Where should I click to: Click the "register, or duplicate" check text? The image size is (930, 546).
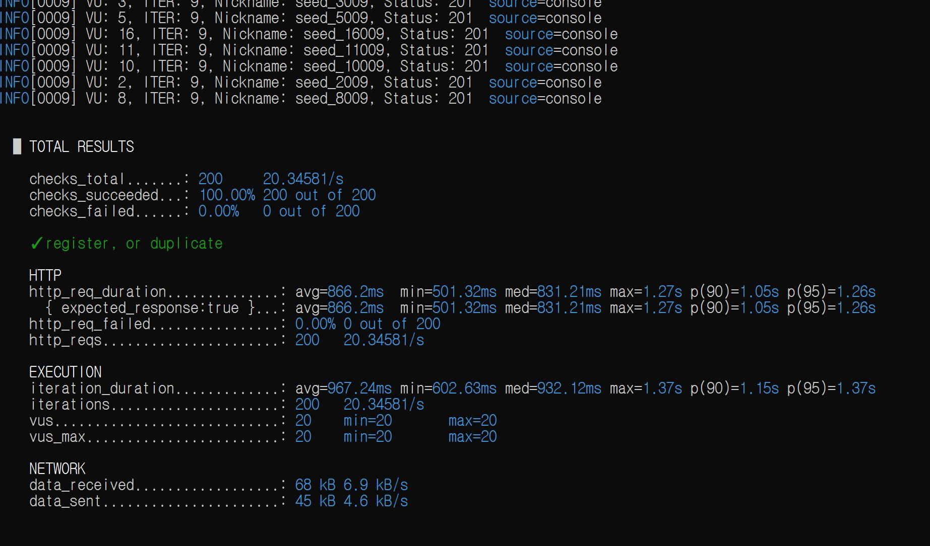pos(134,244)
